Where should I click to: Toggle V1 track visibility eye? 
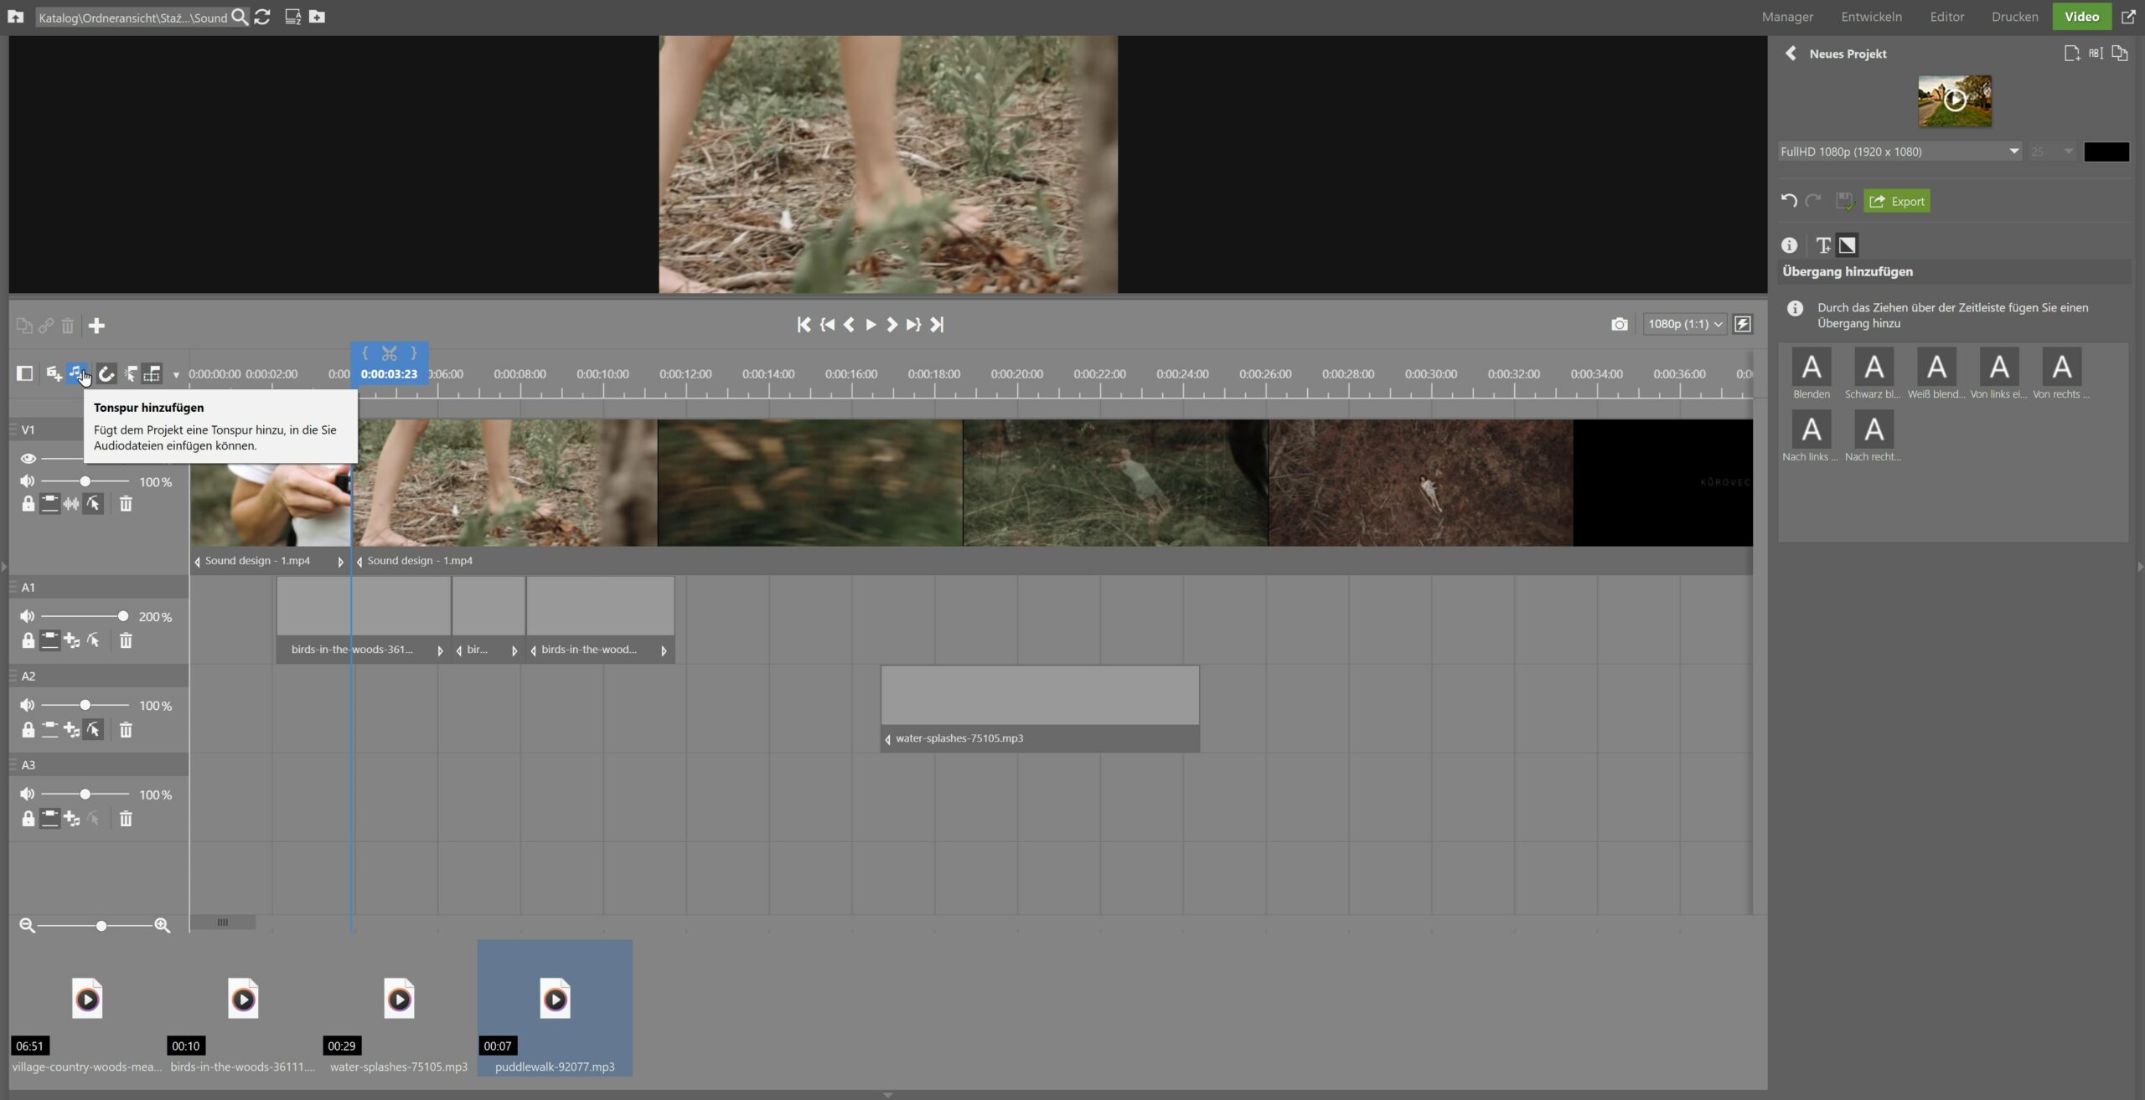point(28,458)
